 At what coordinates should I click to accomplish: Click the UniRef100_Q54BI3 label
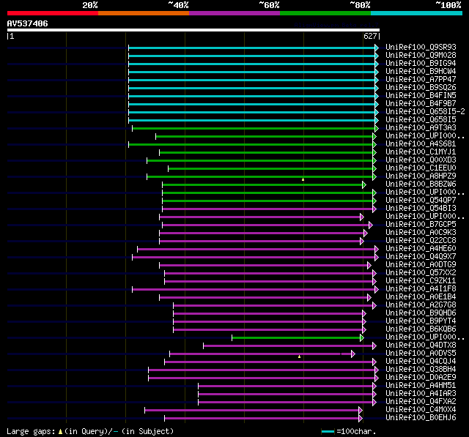coord(421,209)
